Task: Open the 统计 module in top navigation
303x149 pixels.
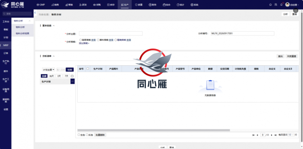Action: [181, 5]
